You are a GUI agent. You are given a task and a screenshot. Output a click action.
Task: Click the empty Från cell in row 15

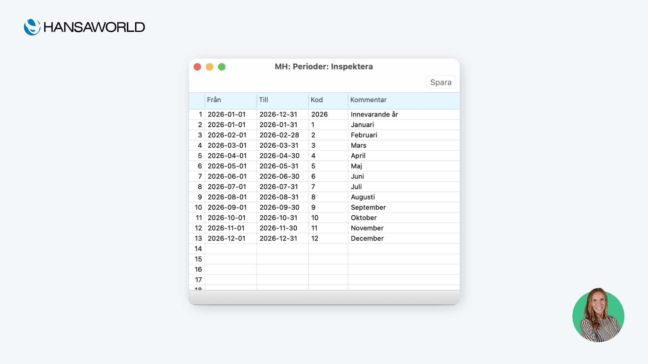(231, 259)
